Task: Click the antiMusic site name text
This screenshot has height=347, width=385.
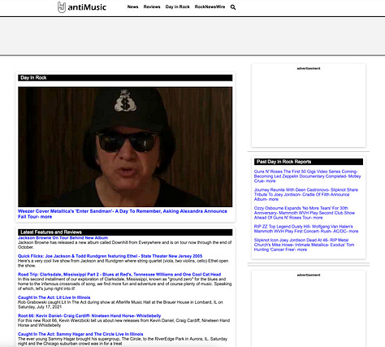Action: tap(87, 7)
